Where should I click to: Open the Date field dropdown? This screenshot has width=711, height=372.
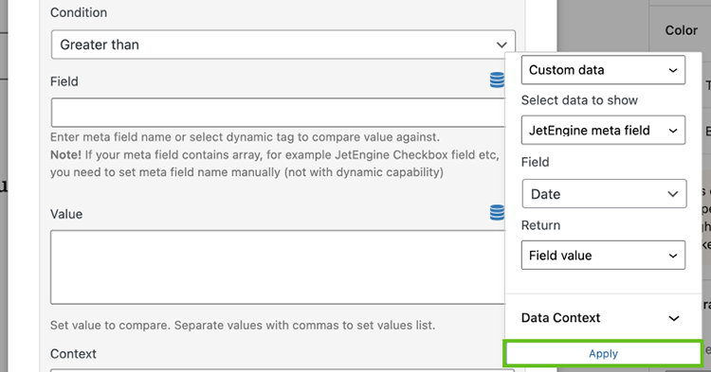pos(604,194)
